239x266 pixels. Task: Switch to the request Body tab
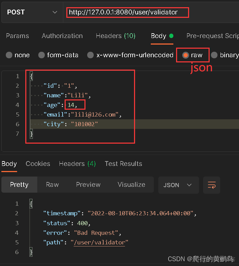tap(159, 36)
